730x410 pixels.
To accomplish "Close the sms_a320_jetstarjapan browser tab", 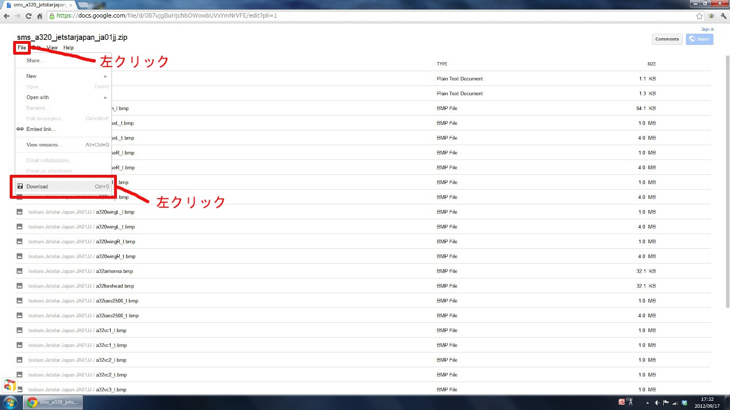I will [71, 5].
